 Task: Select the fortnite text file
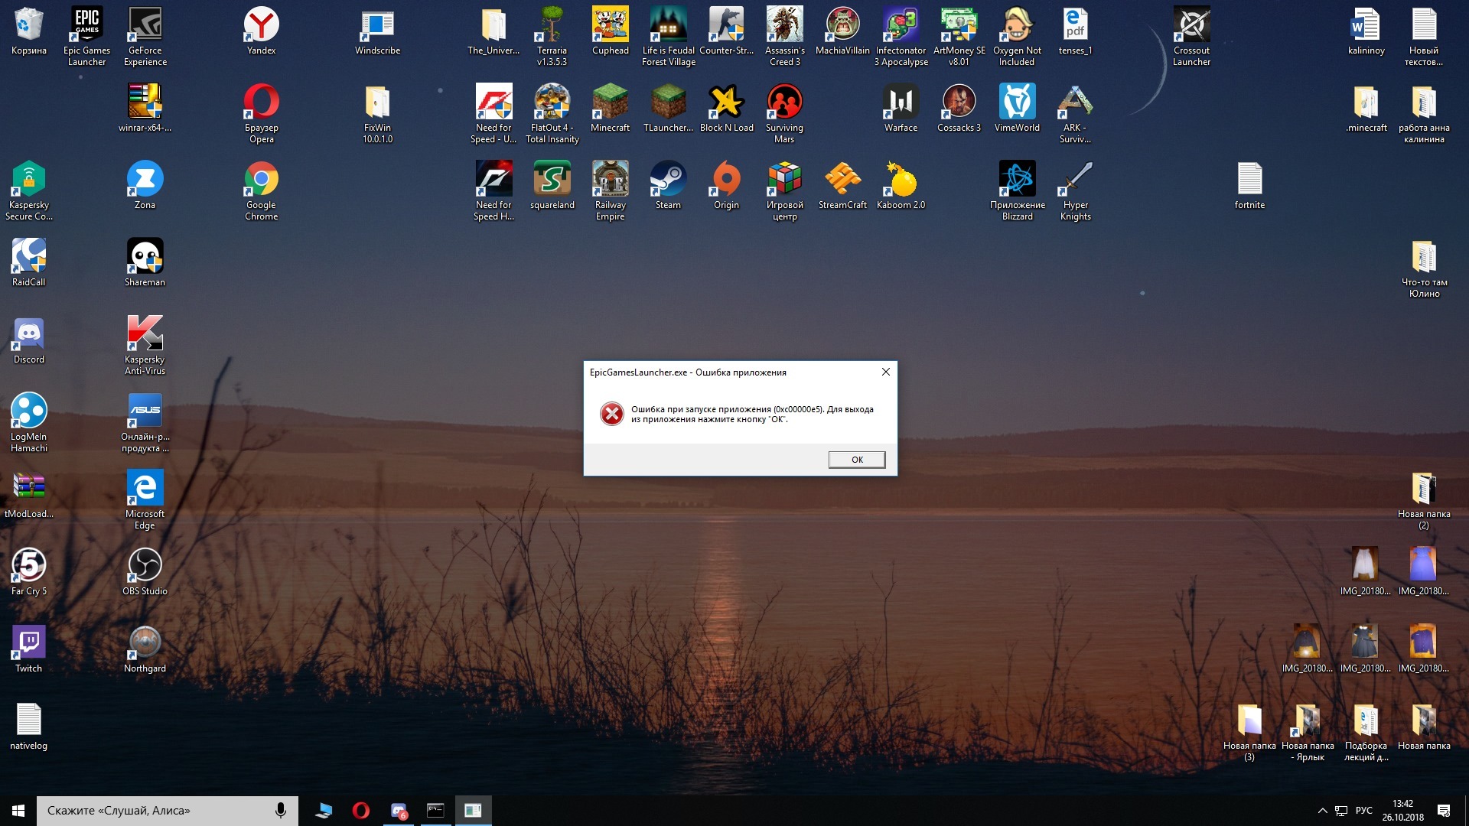1250,185
